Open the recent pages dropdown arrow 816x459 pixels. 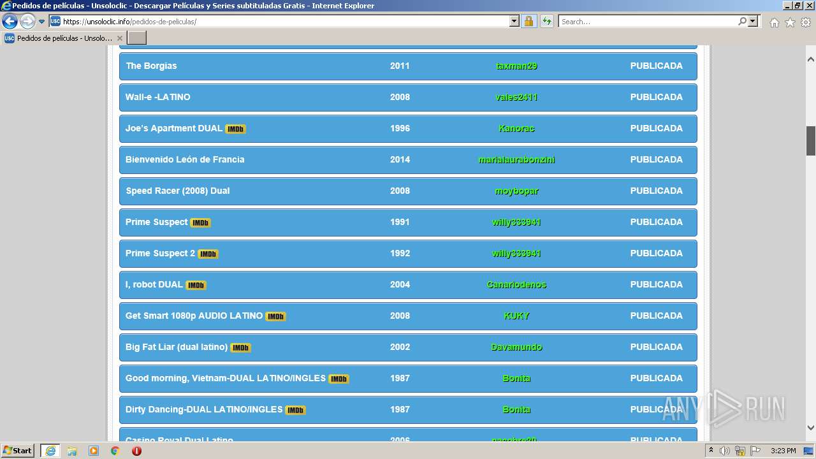click(x=42, y=22)
